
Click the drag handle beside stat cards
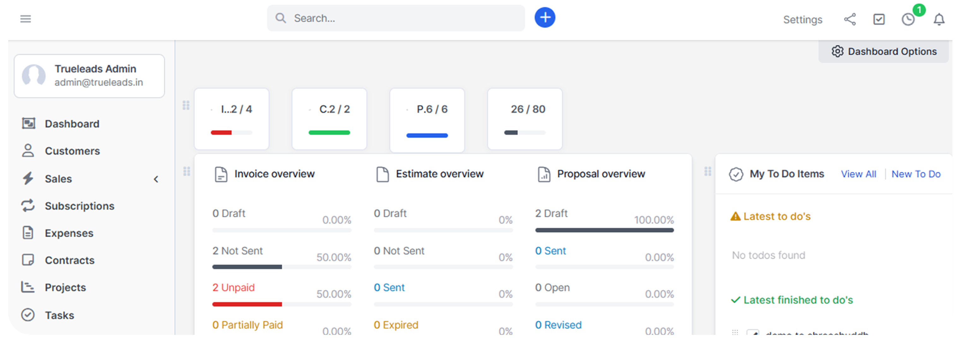tap(186, 105)
